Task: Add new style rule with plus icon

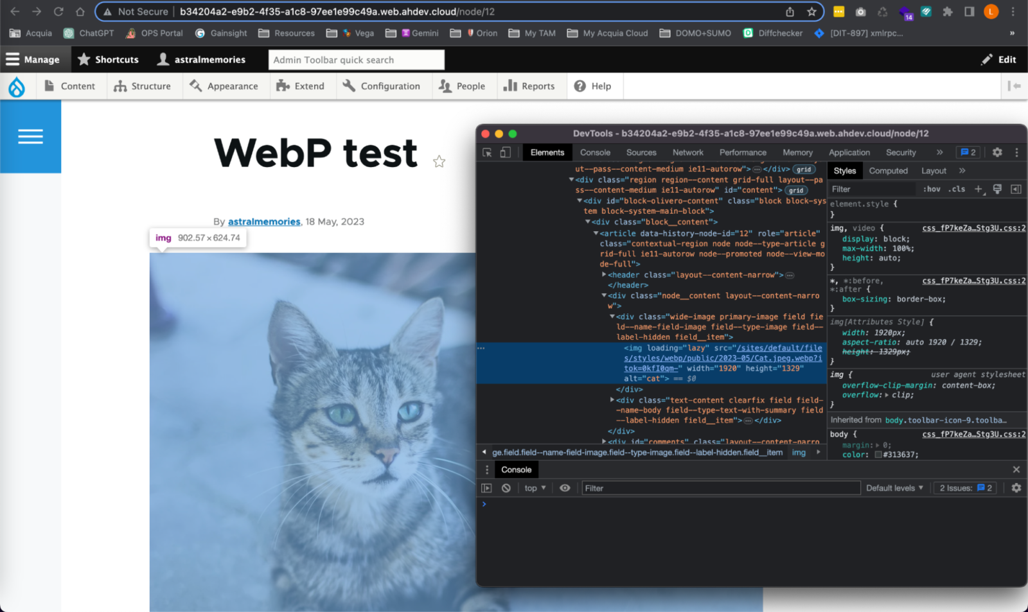Action: pyautogui.click(x=979, y=189)
